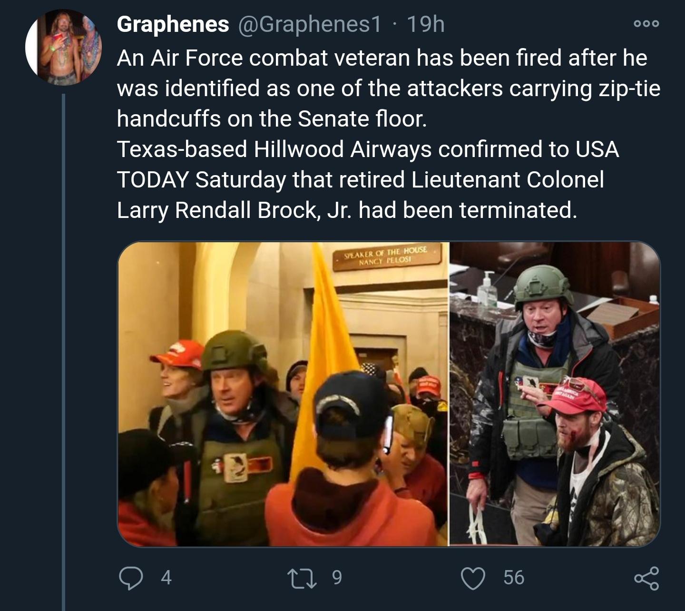Click the thread connector line below avatar

click(63, 333)
